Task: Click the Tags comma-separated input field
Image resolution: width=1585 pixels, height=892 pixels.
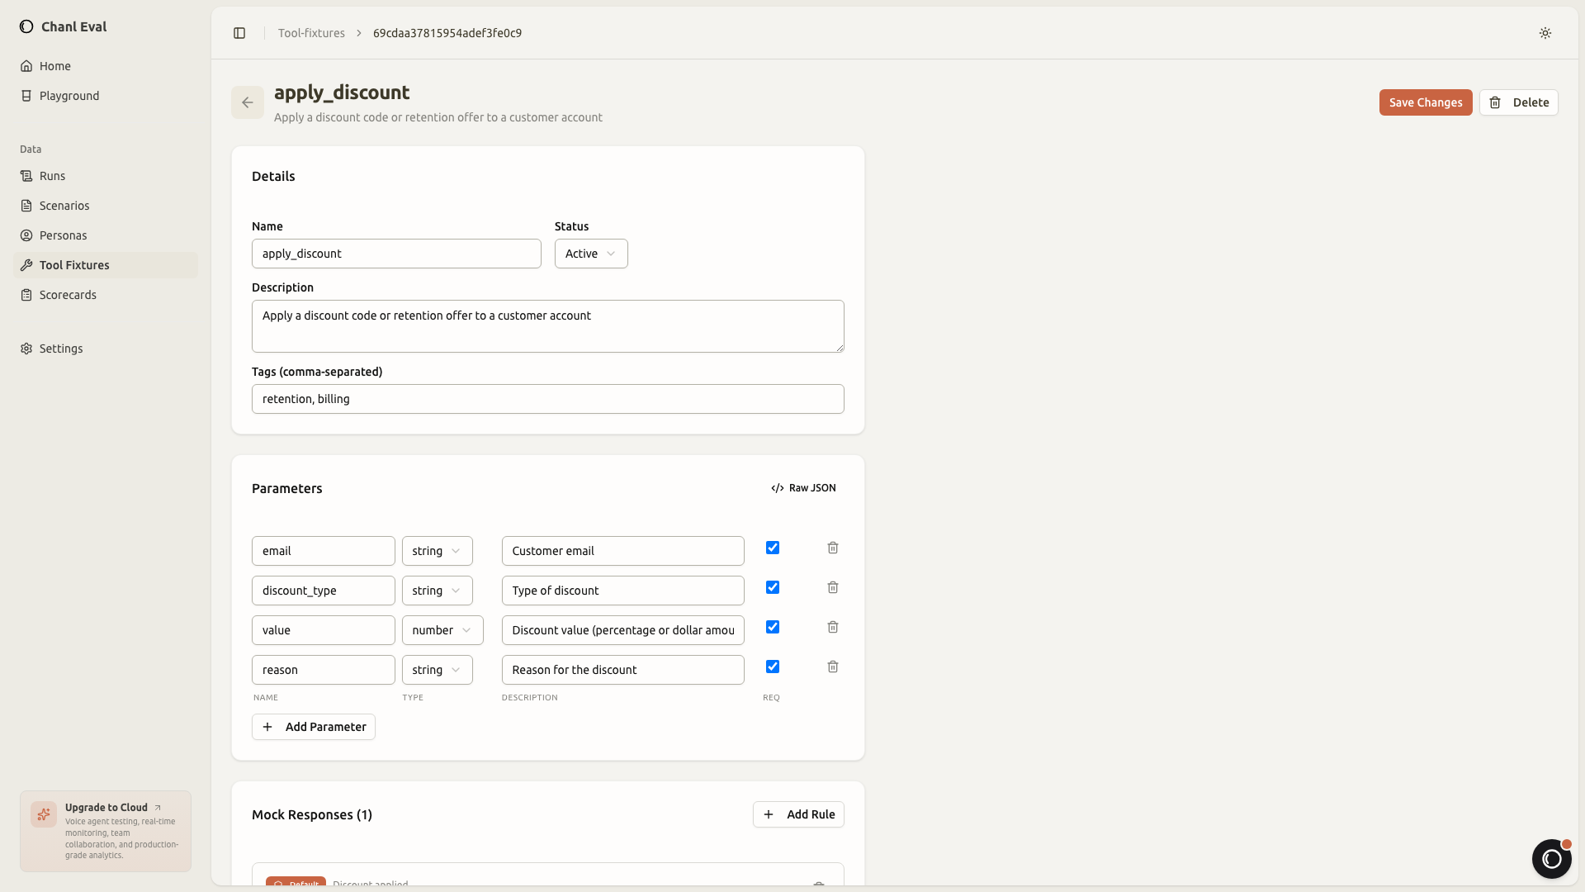Action: pyautogui.click(x=547, y=399)
